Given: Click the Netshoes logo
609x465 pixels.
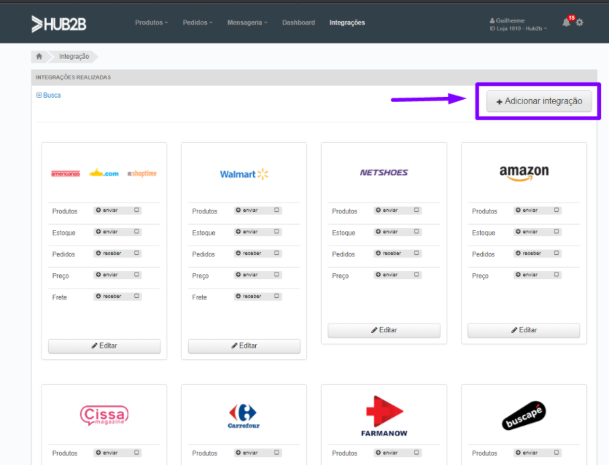Looking at the screenshot, I should pos(384,172).
